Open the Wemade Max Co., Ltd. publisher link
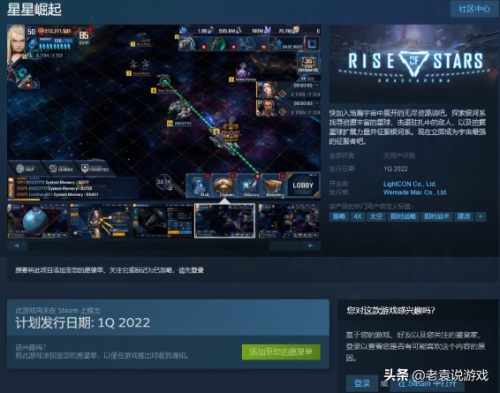The width and height of the screenshot is (500, 393). click(415, 193)
